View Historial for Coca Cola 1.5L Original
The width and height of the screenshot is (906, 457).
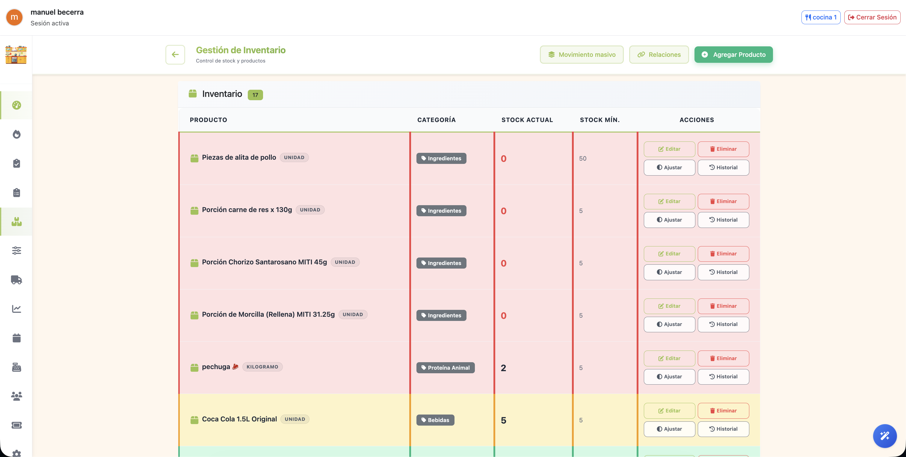[723, 429]
